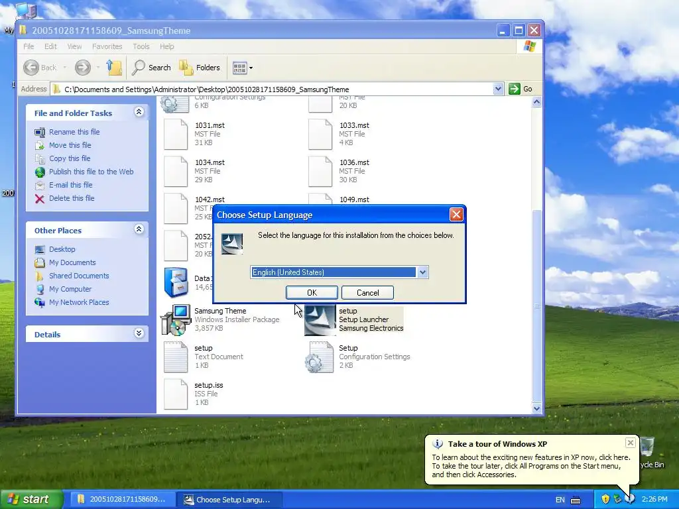Dismiss the Windows XP tour balloon

pyautogui.click(x=631, y=442)
